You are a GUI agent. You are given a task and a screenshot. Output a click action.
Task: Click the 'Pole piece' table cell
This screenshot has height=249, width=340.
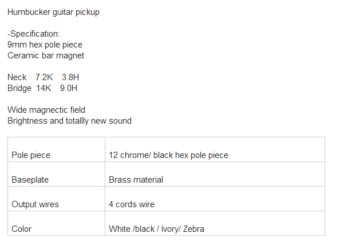coord(56,149)
